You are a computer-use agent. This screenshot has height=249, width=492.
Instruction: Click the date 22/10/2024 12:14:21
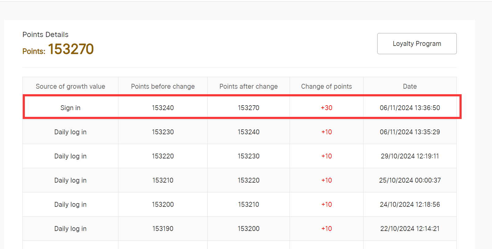click(409, 229)
